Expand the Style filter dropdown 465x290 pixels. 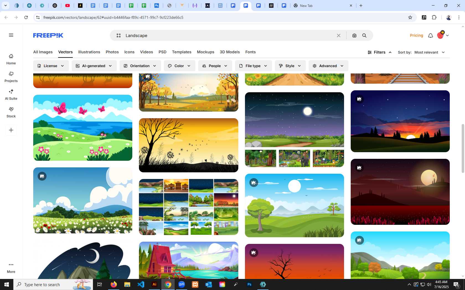pos(290,66)
